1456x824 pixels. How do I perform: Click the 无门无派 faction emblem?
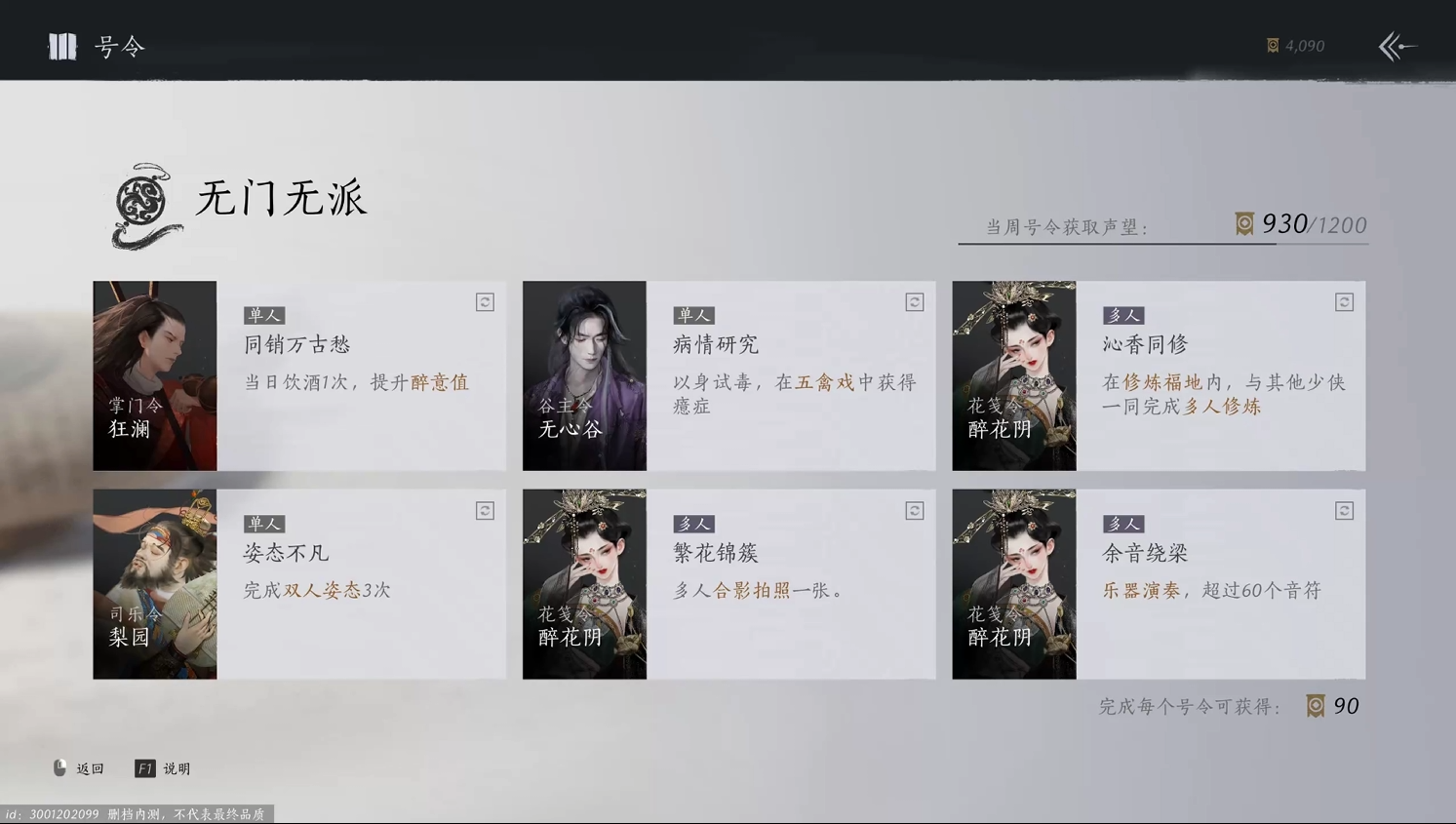146,206
